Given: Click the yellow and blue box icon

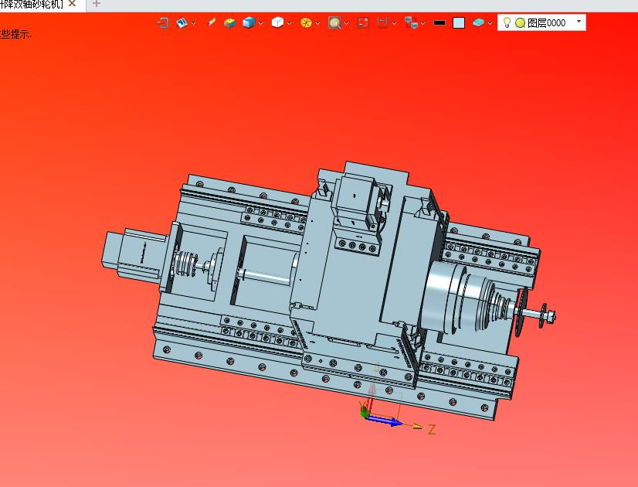Looking at the screenshot, I should (229, 22).
